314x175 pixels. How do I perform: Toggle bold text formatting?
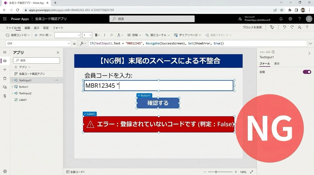[x=96, y=35]
